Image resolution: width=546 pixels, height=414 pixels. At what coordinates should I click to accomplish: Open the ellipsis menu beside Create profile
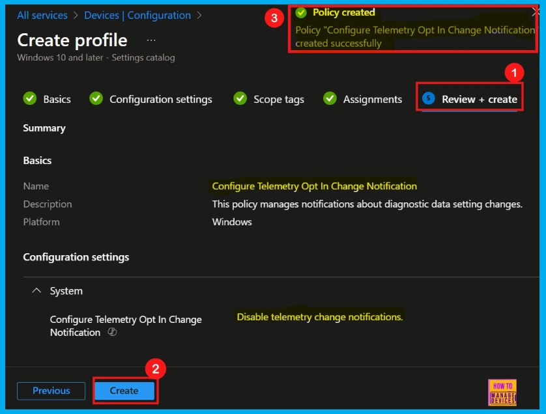point(151,40)
